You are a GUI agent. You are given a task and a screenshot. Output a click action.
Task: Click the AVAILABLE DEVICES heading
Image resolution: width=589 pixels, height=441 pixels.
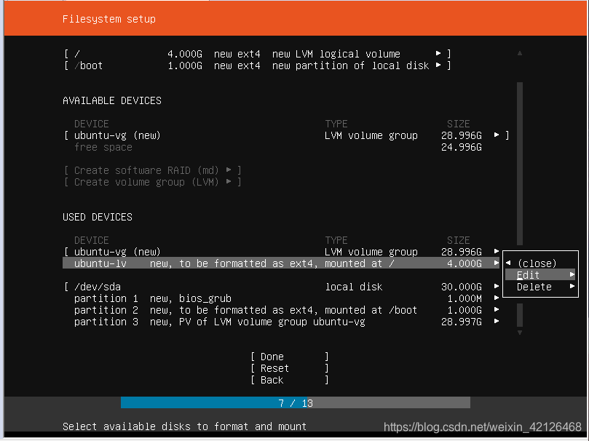tap(112, 100)
